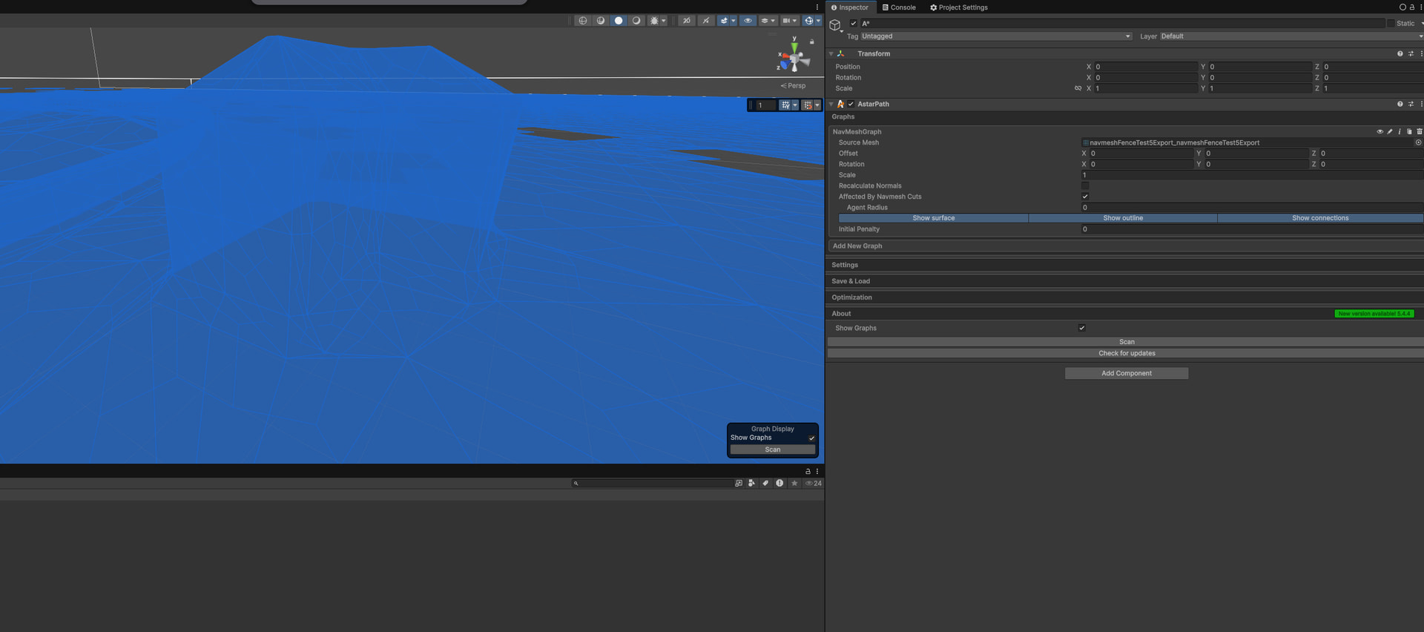Screen dimensions: 1424x632
Task: Uncheck Show Graphs in Inspector
Action: click(1082, 328)
